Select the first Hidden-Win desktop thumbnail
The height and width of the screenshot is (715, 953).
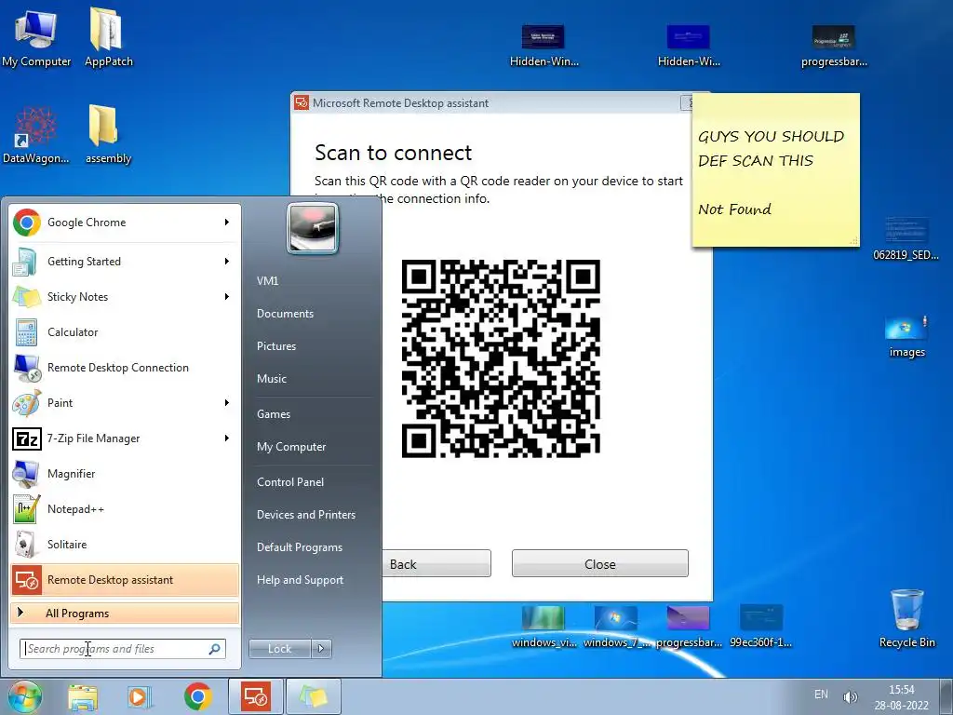544,45
